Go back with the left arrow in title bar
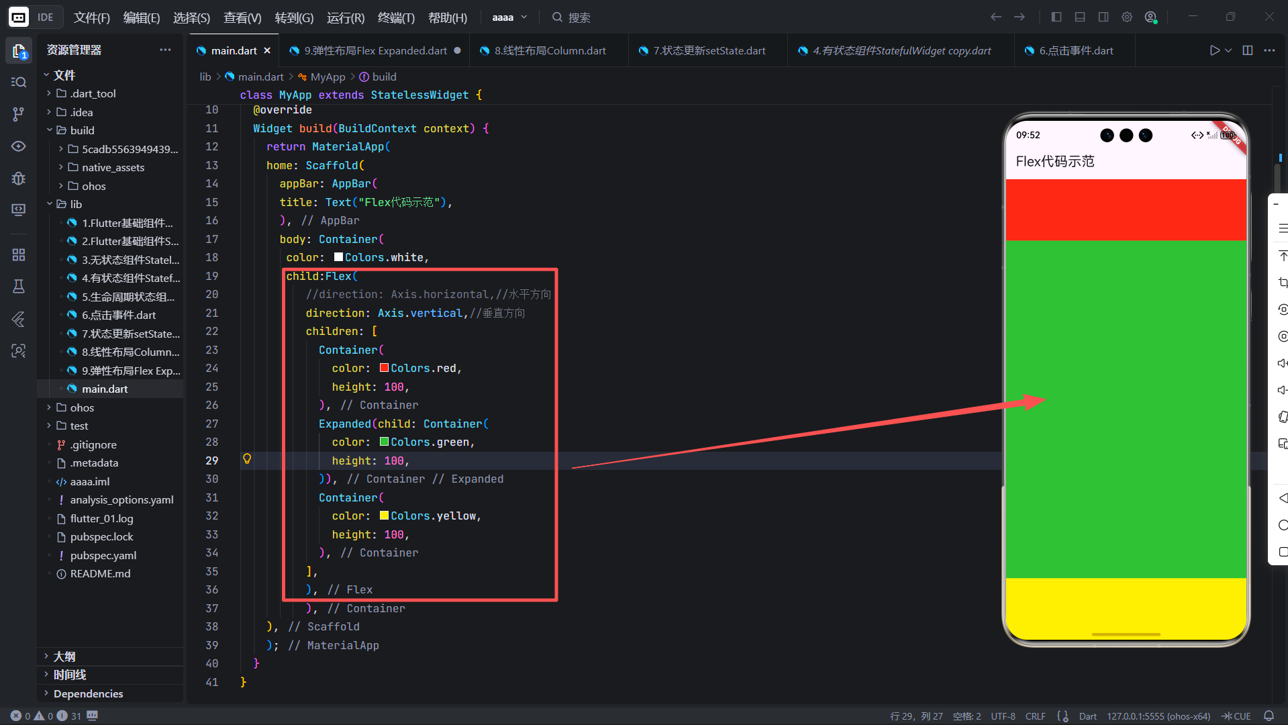 (996, 17)
